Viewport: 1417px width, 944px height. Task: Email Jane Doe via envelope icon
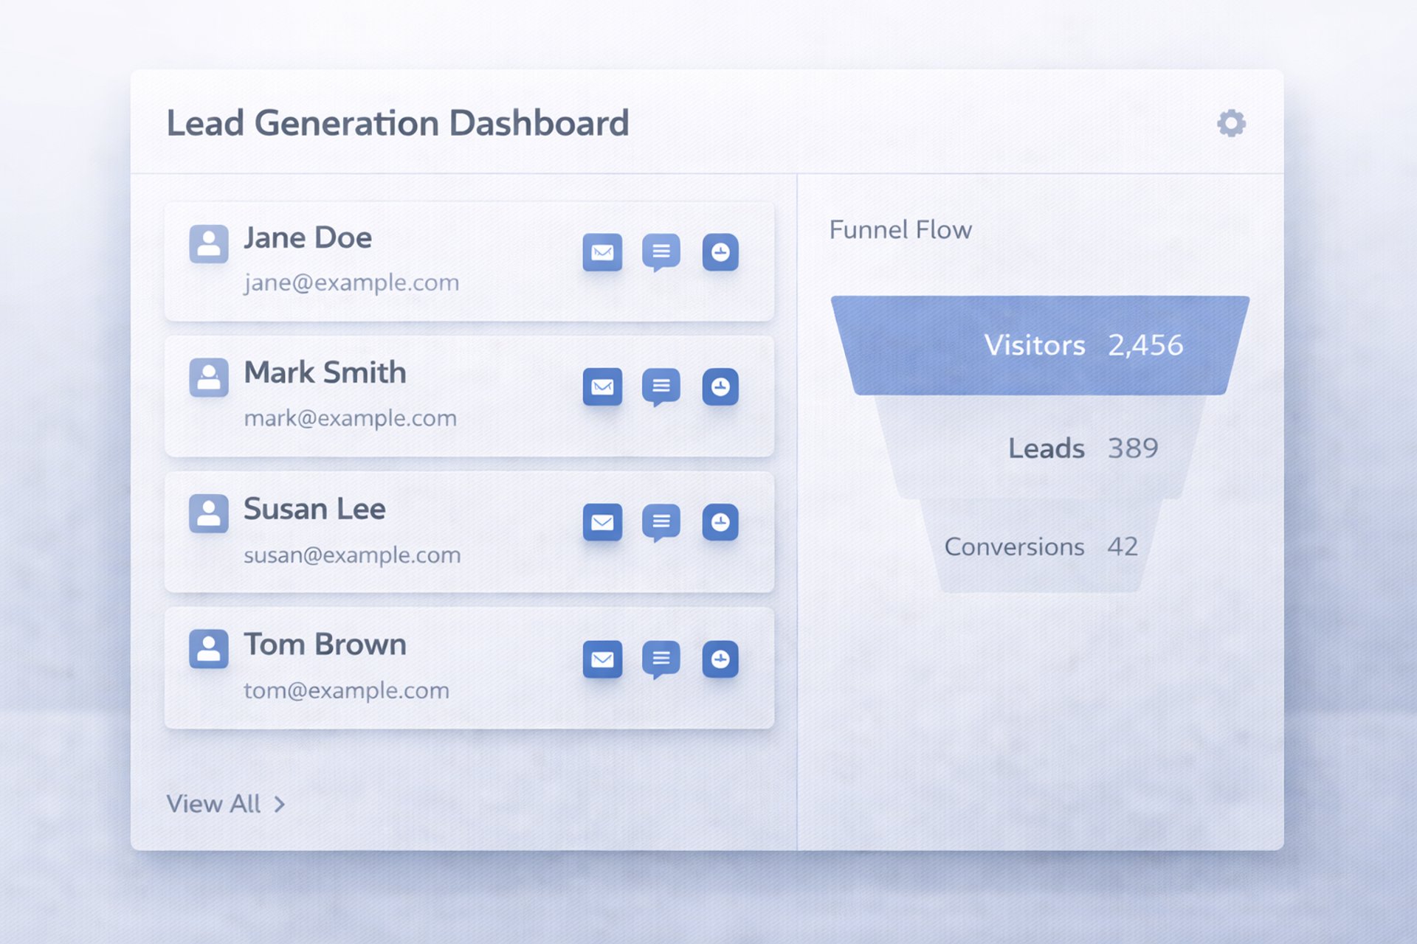(x=602, y=253)
